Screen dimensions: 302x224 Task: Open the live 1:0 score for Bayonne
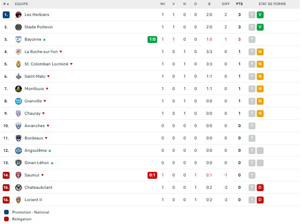[x=152, y=39]
